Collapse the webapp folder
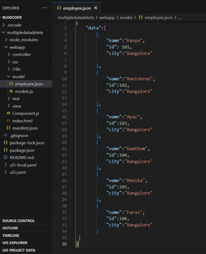Image resolution: width=206 pixels, height=254 pixels. click(7, 47)
